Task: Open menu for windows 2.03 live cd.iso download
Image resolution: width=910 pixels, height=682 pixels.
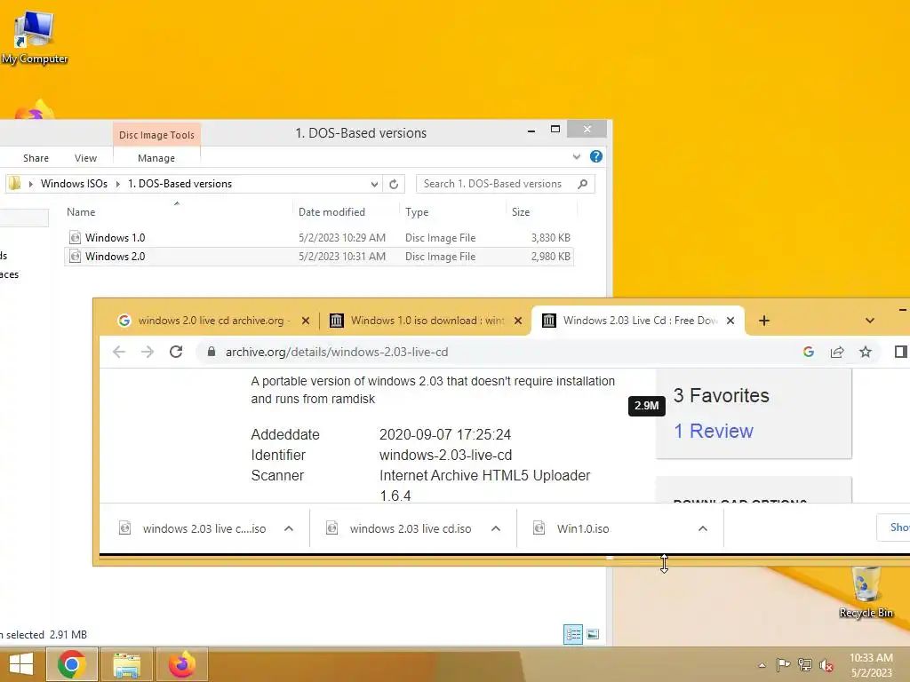Action: click(x=496, y=528)
